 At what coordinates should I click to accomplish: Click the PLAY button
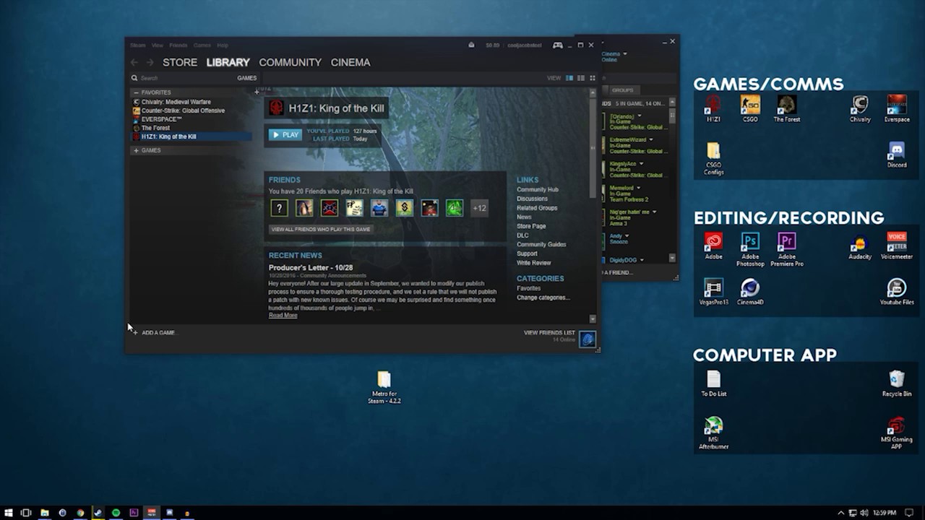(x=285, y=134)
